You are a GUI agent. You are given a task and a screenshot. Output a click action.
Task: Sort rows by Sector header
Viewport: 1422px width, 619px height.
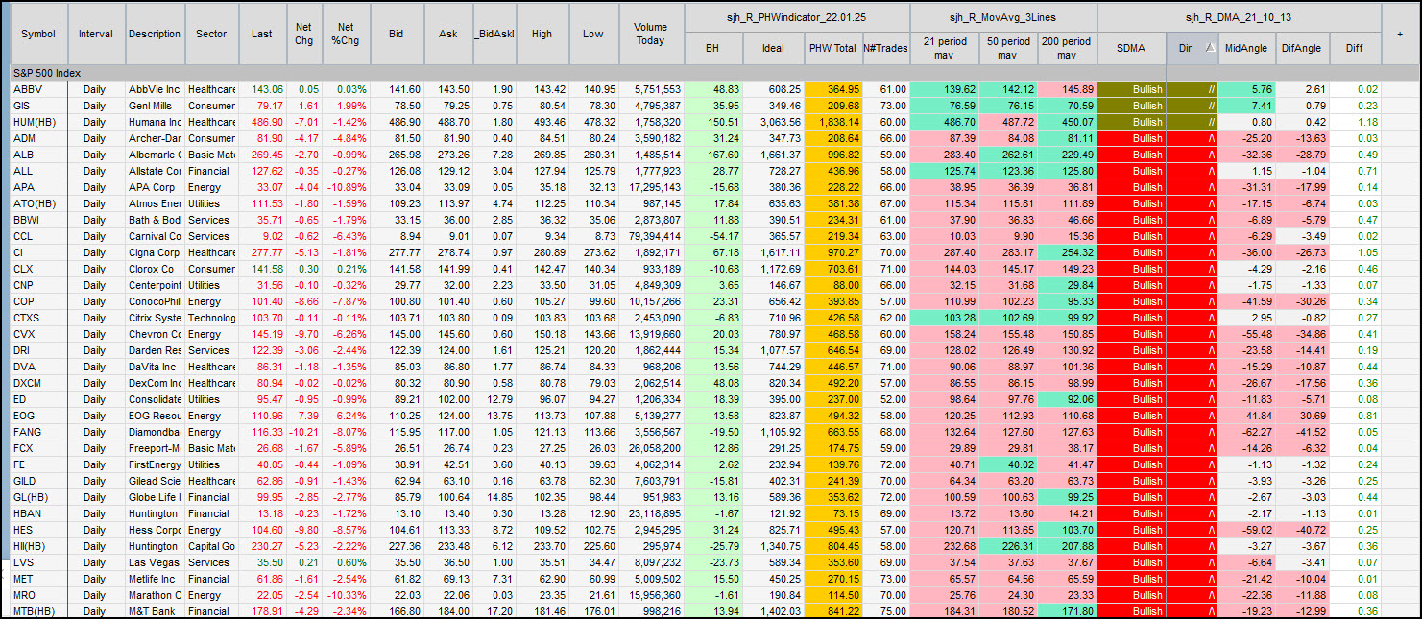211,34
